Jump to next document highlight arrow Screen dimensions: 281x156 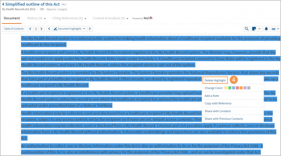(90, 29)
